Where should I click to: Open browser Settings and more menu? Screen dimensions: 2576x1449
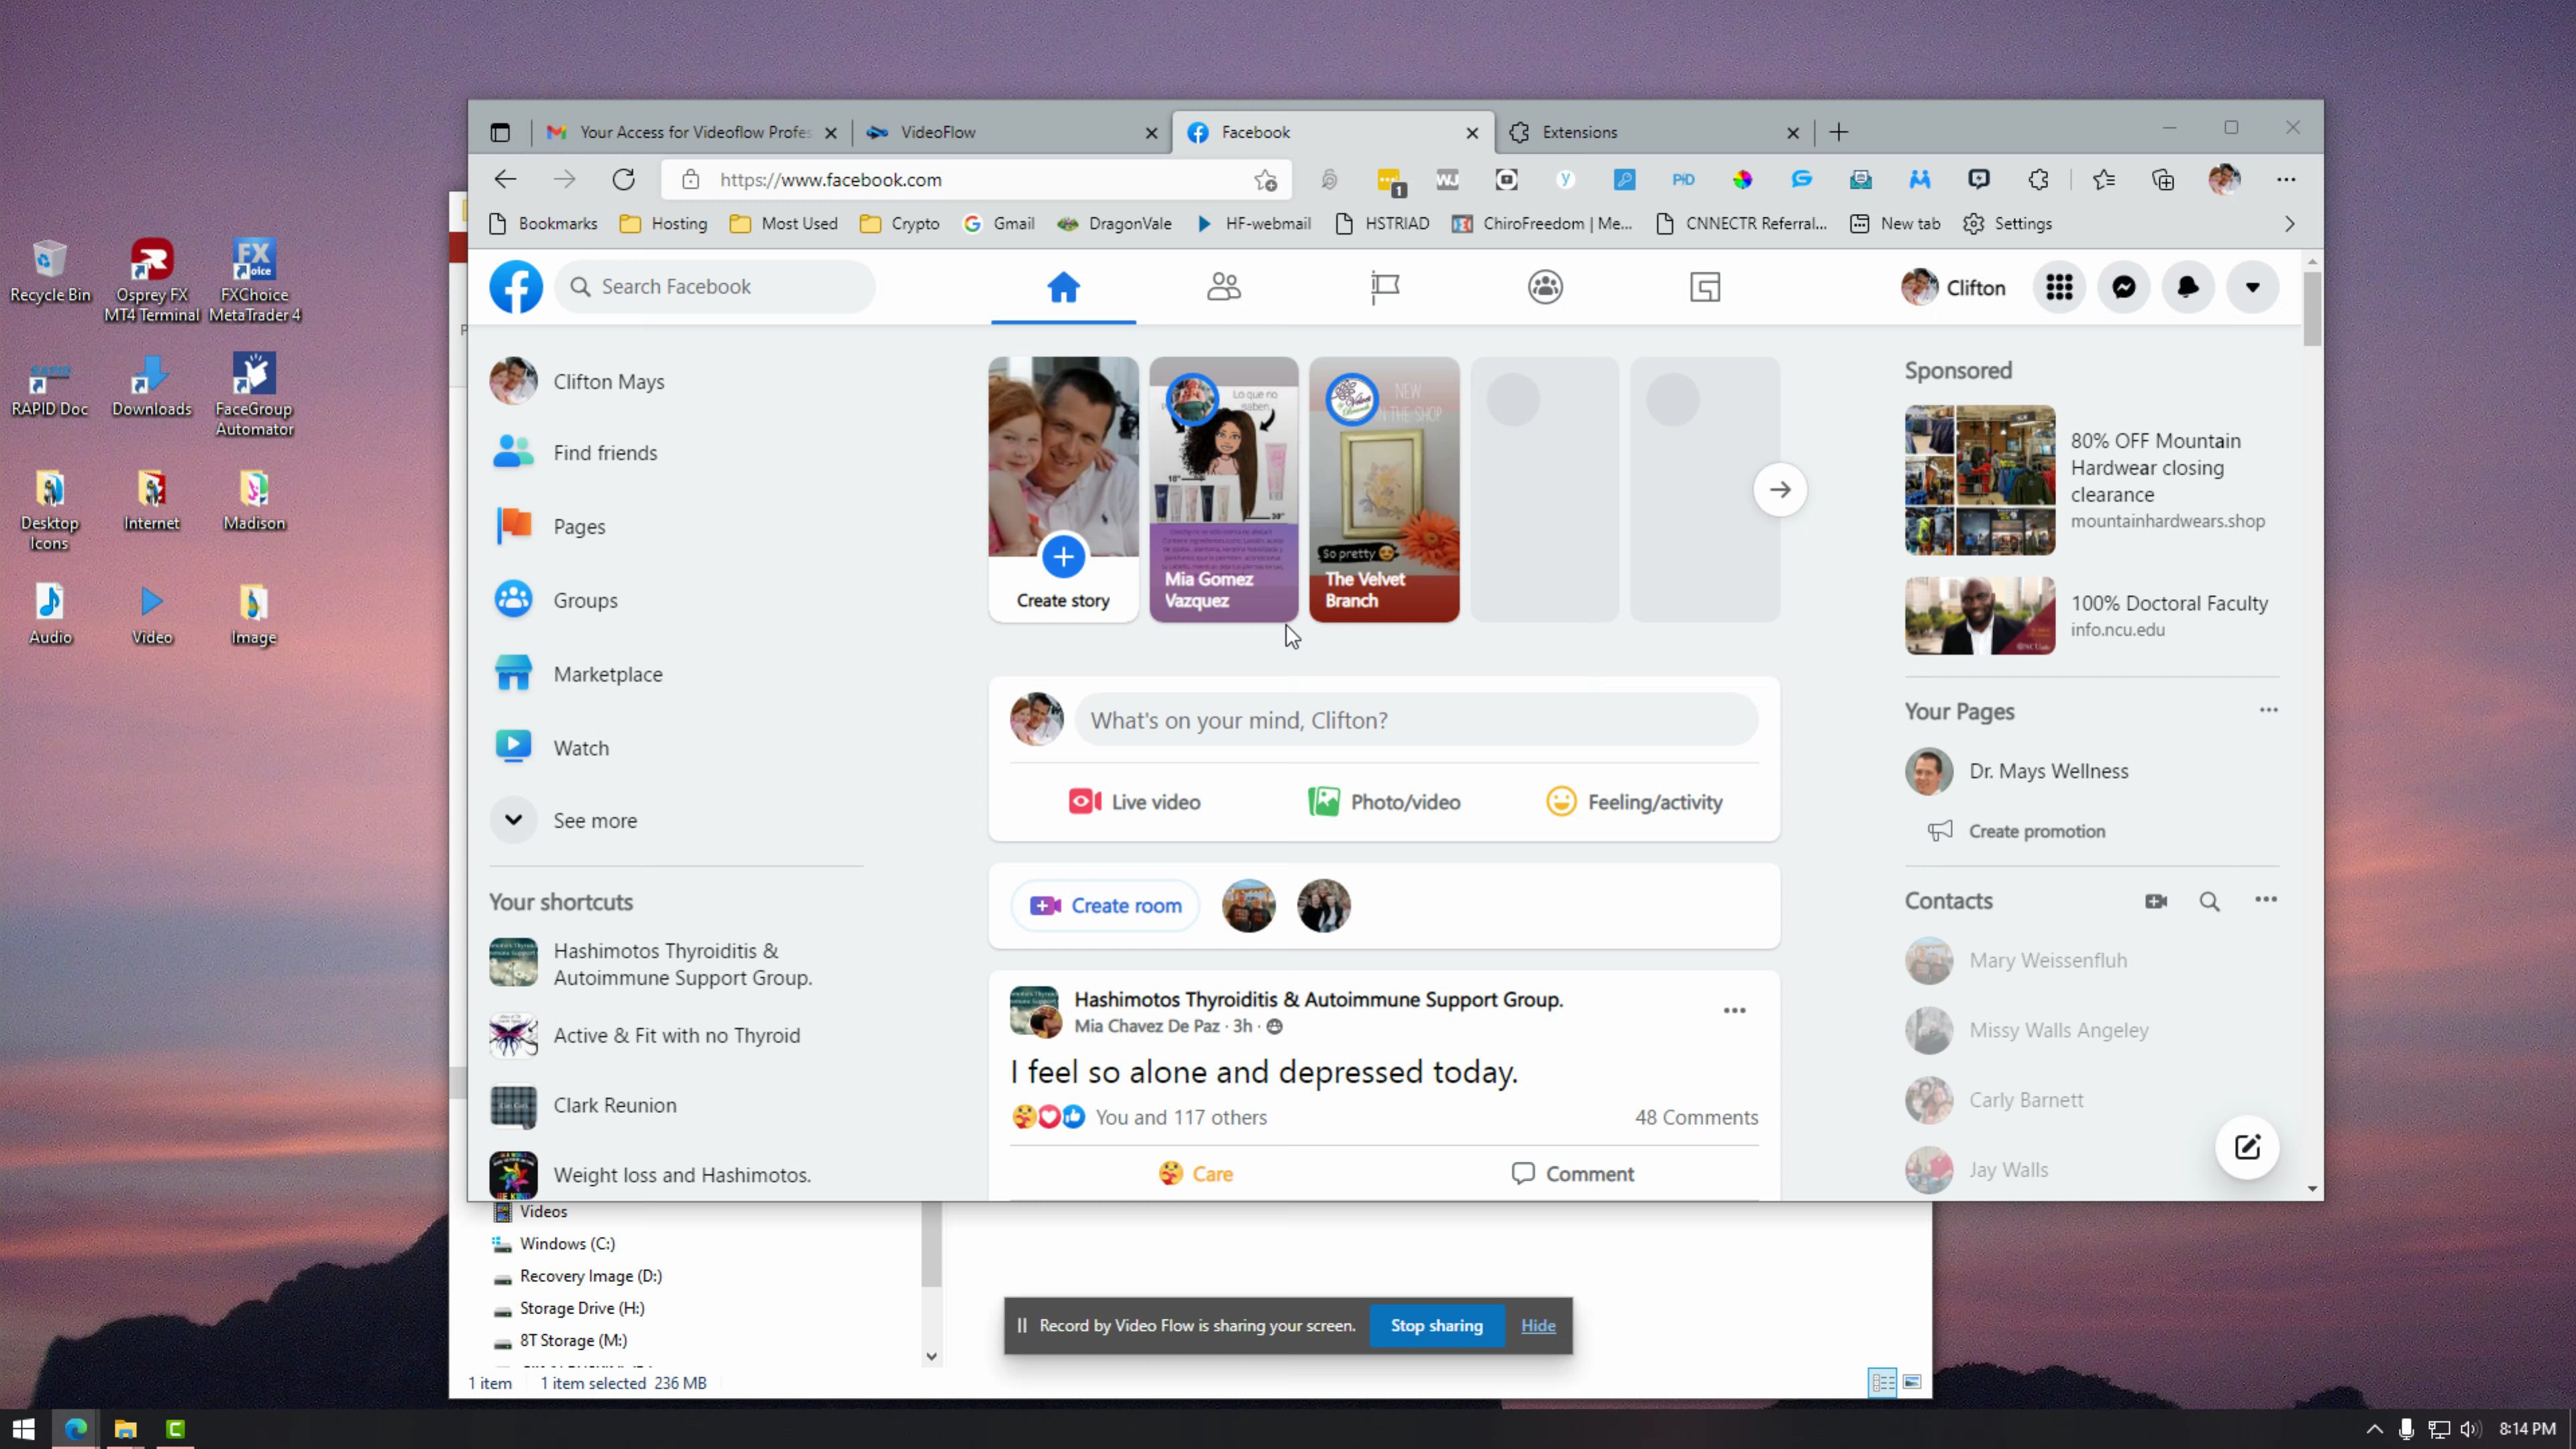pos(2286,180)
